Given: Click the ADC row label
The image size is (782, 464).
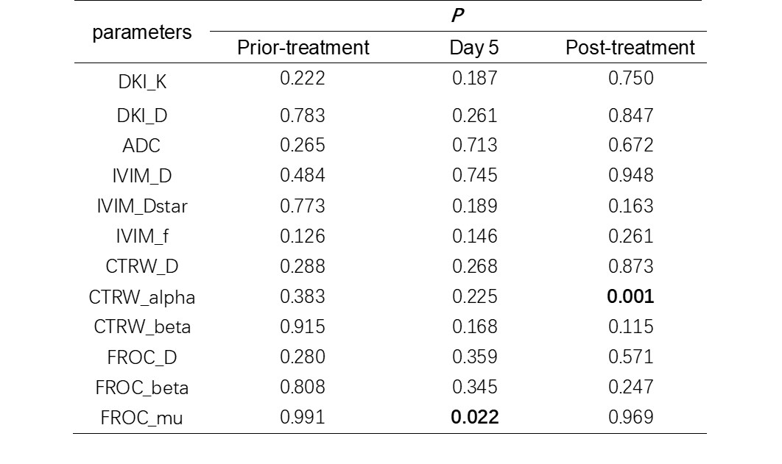Looking at the screenshot, I should pyautogui.click(x=141, y=146).
